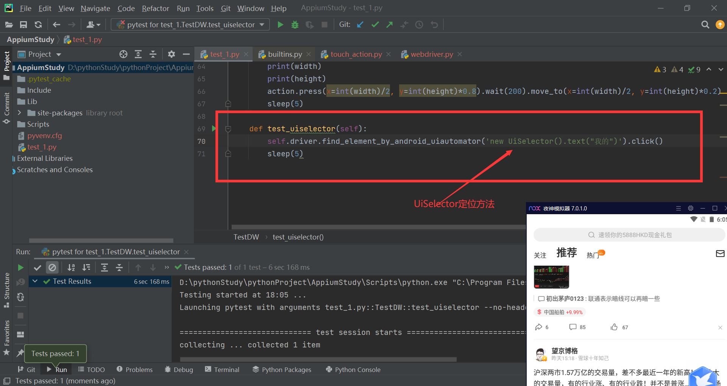The image size is (727, 386).
Task: Click the locate file crosshair icon in Project panel
Action: pos(123,54)
